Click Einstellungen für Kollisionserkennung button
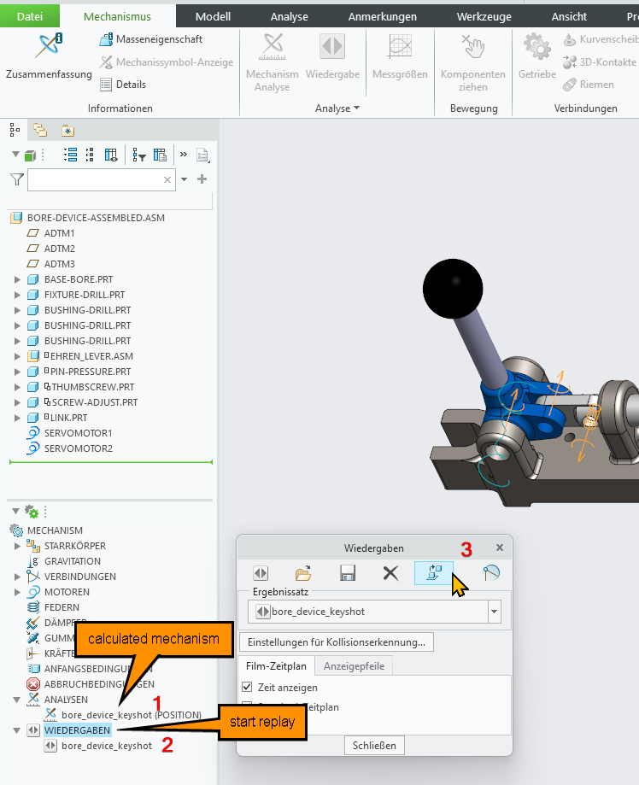639x785 pixels. pyautogui.click(x=337, y=641)
